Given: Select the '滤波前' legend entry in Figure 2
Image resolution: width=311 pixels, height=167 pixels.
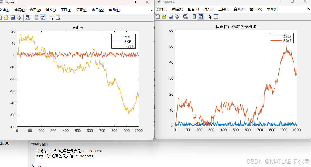Looking at the screenshot, I should click(281, 41).
